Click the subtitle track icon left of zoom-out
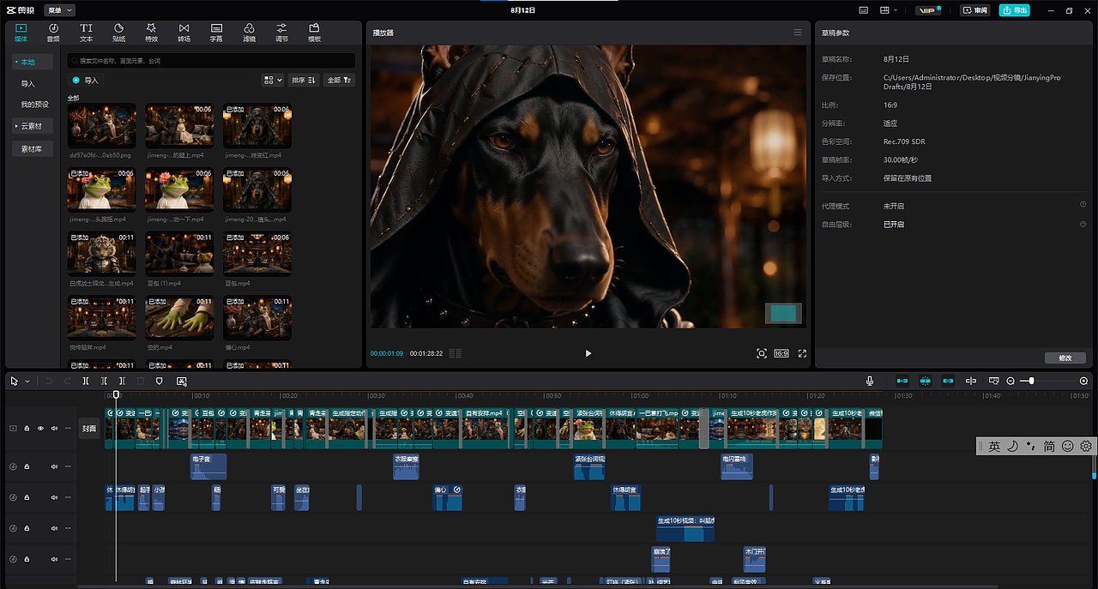The width and height of the screenshot is (1098, 589). [993, 381]
